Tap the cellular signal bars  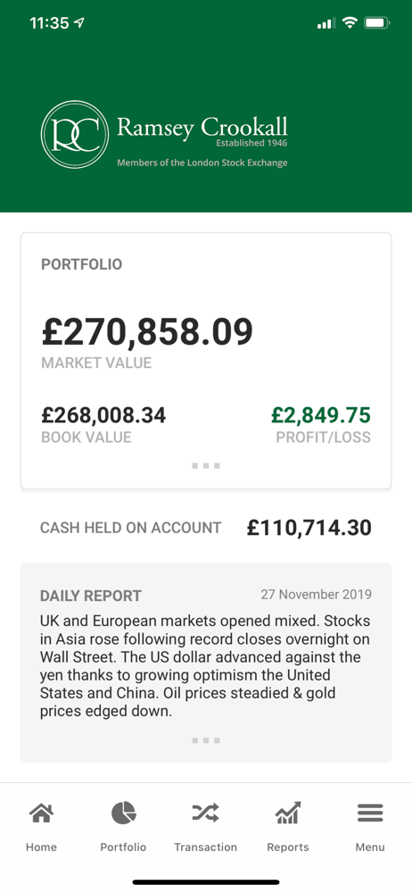326,23
